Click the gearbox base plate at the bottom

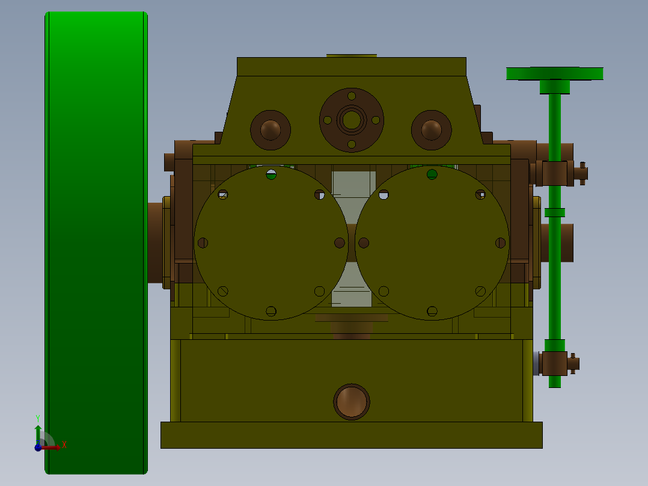click(350, 434)
